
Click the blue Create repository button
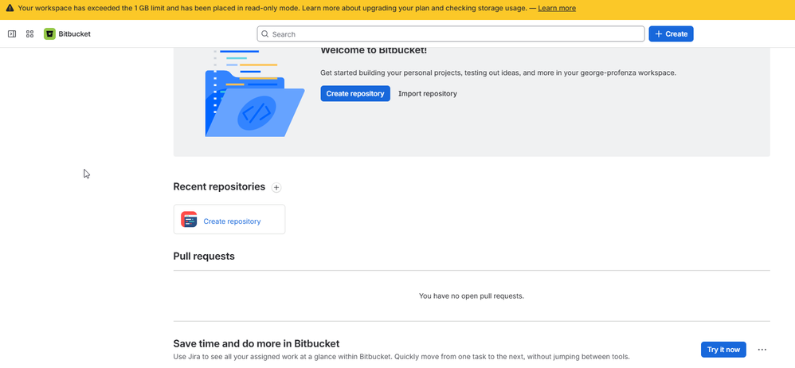[x=355, y=93]
